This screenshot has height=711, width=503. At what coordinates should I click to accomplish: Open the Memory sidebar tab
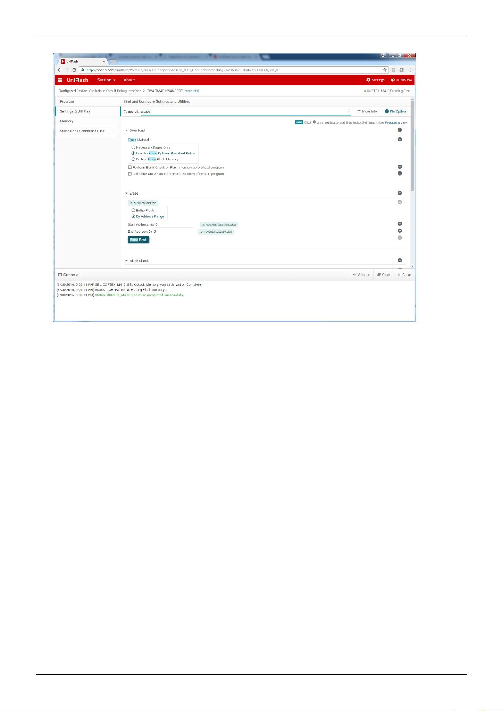87,121
